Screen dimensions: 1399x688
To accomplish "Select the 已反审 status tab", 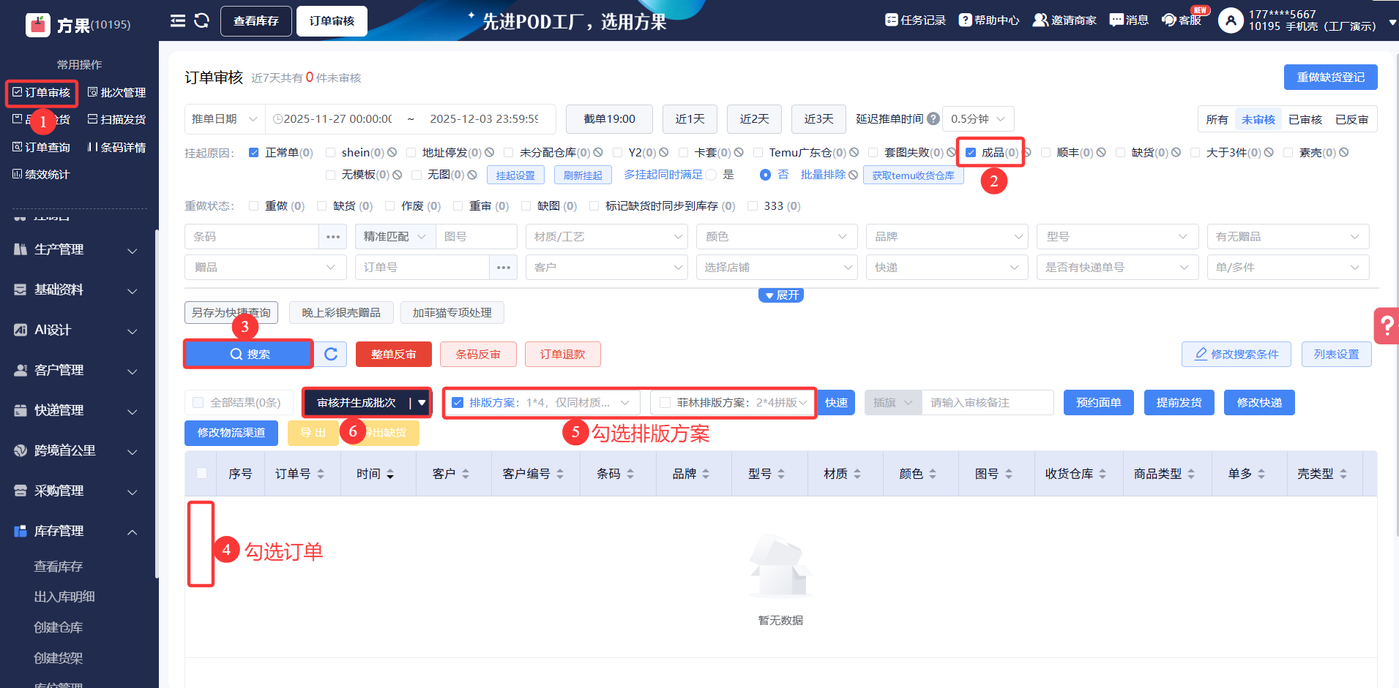I will tap(1351, 119).
